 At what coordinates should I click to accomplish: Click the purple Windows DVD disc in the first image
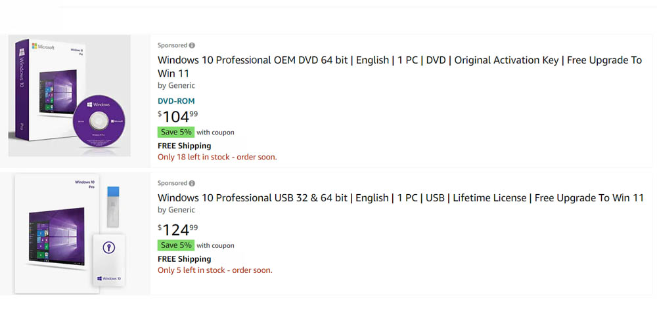[x=99, y=122]
